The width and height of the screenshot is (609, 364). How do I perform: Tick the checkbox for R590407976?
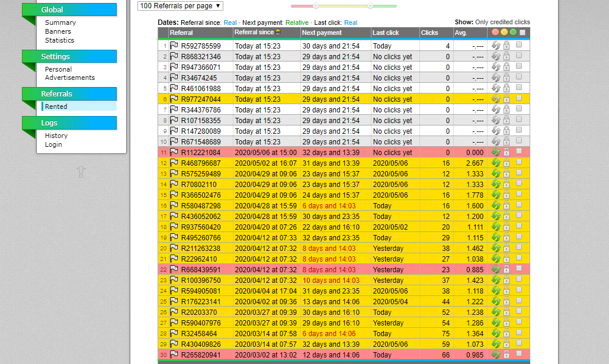click(519, 322)
